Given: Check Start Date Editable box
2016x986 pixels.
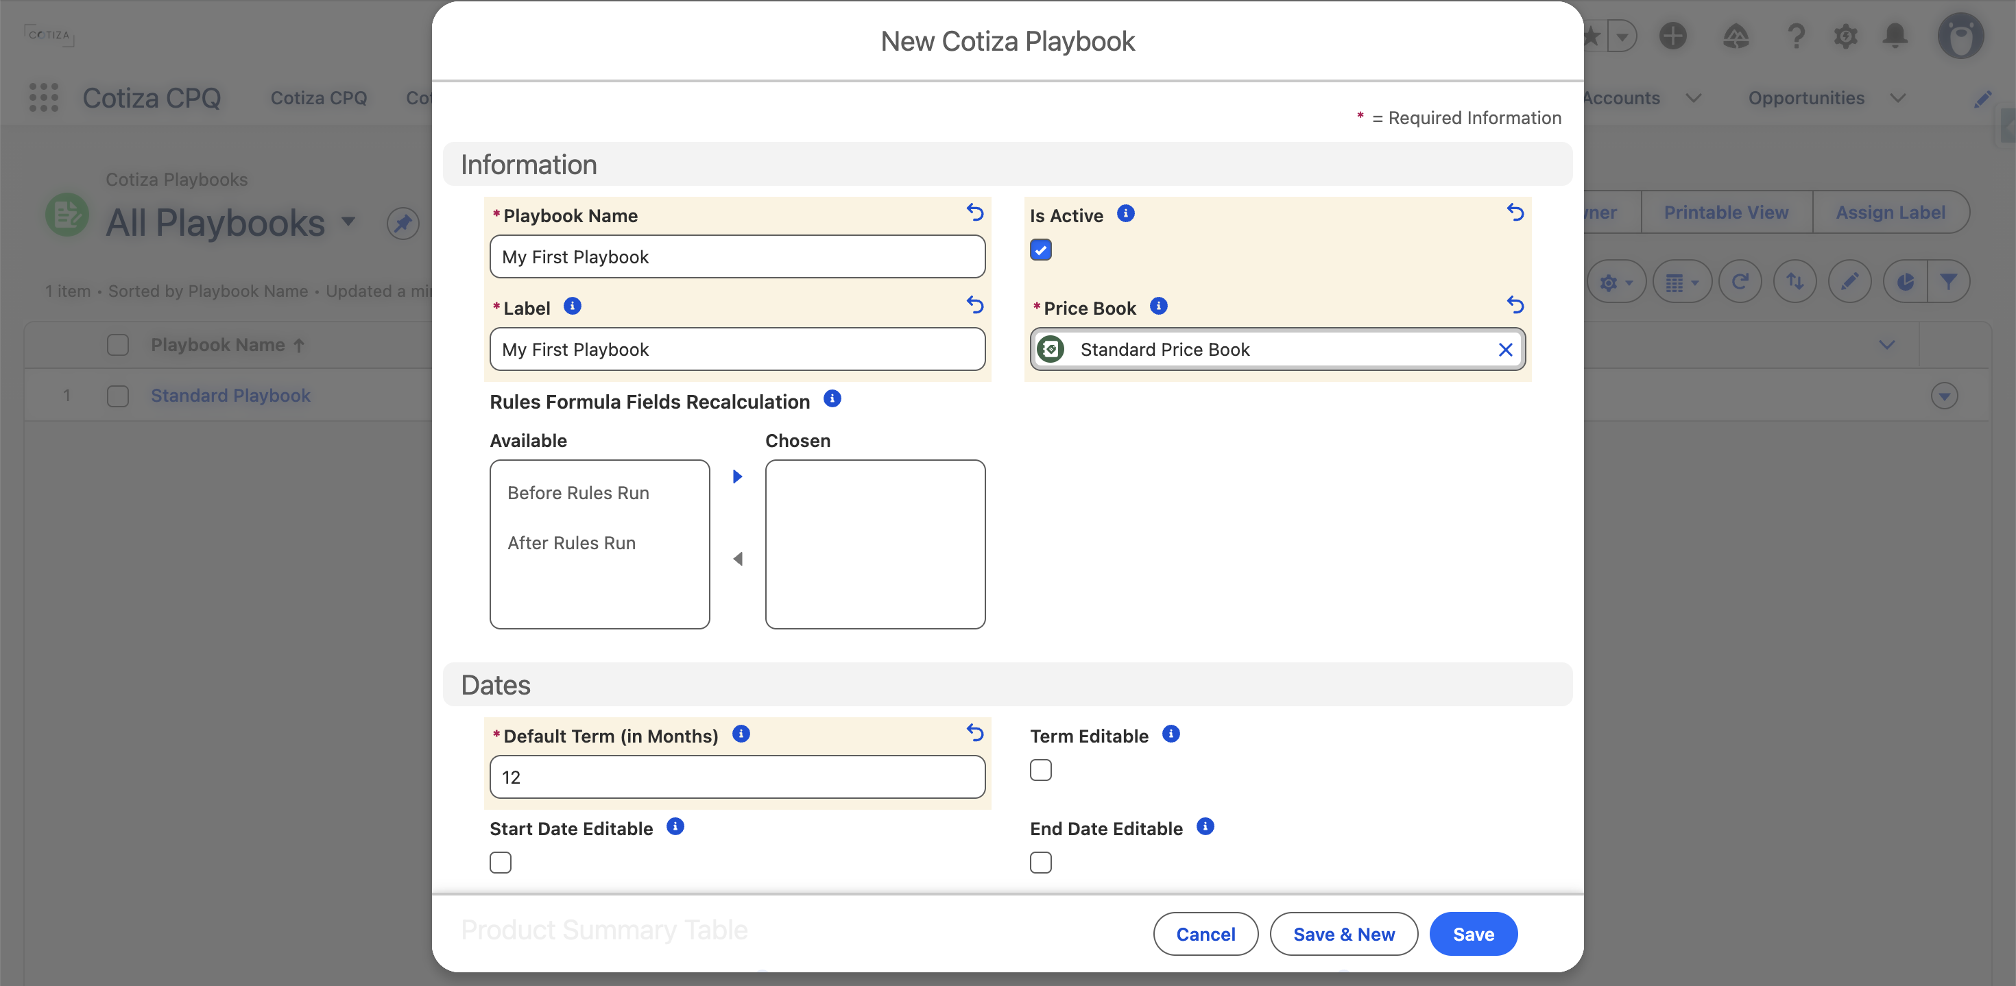Looking at the screenshot, I should click(x=500, y=863).
